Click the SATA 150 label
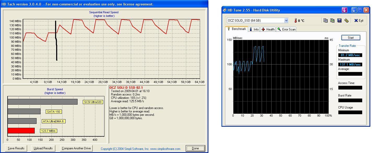This screenshot has height=153, width=375. coord(54,112)
